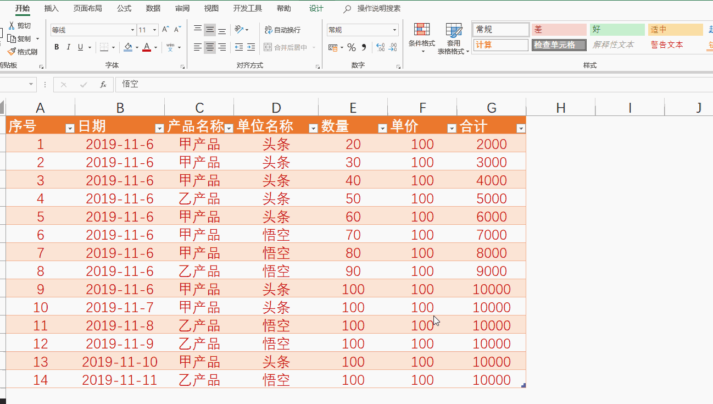The image size is (713, 404).
Task: Increase decimal places
Action: pyautogui.click(x=380, y=47)
